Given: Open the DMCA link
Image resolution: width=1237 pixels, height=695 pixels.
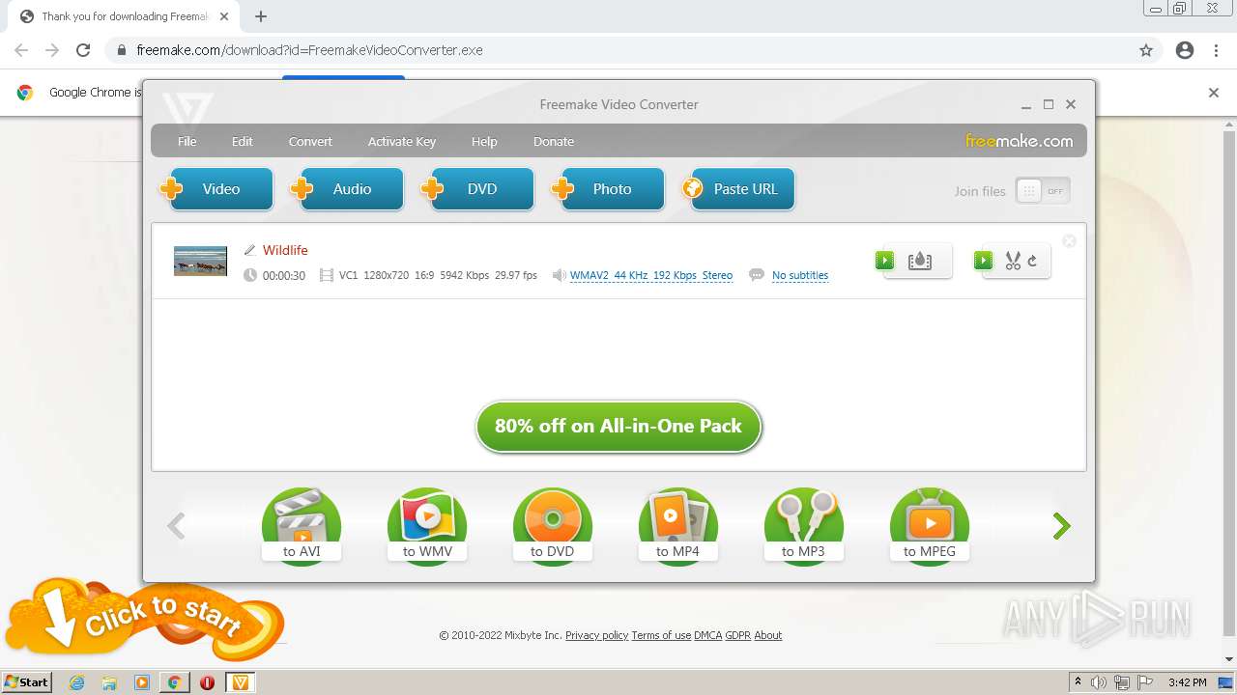Looking at the screenshot, I should click(x=708, y=635).
